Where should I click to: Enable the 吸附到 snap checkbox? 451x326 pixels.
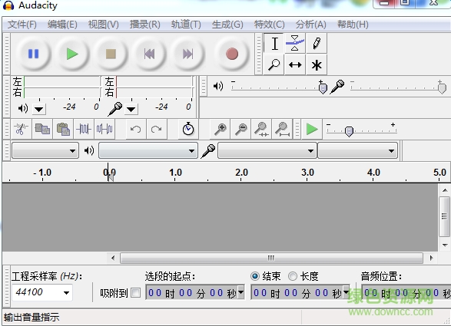[x=135, y=293]
